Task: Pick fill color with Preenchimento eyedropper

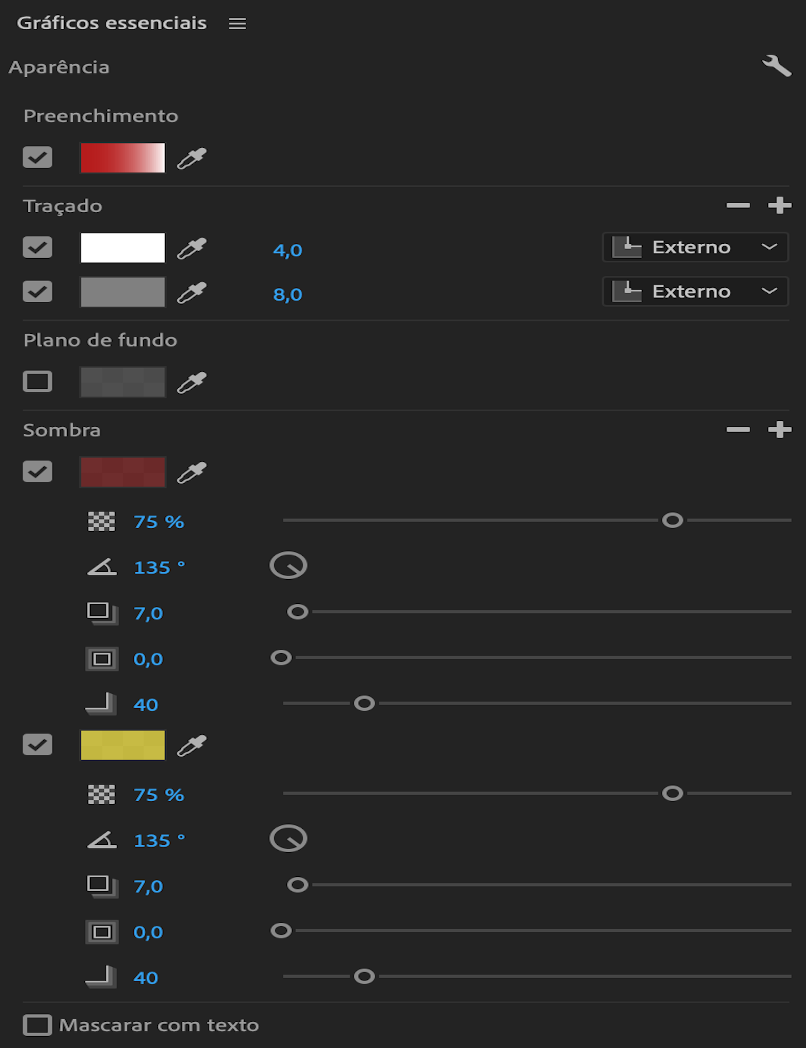Action: tap(191, 158)
